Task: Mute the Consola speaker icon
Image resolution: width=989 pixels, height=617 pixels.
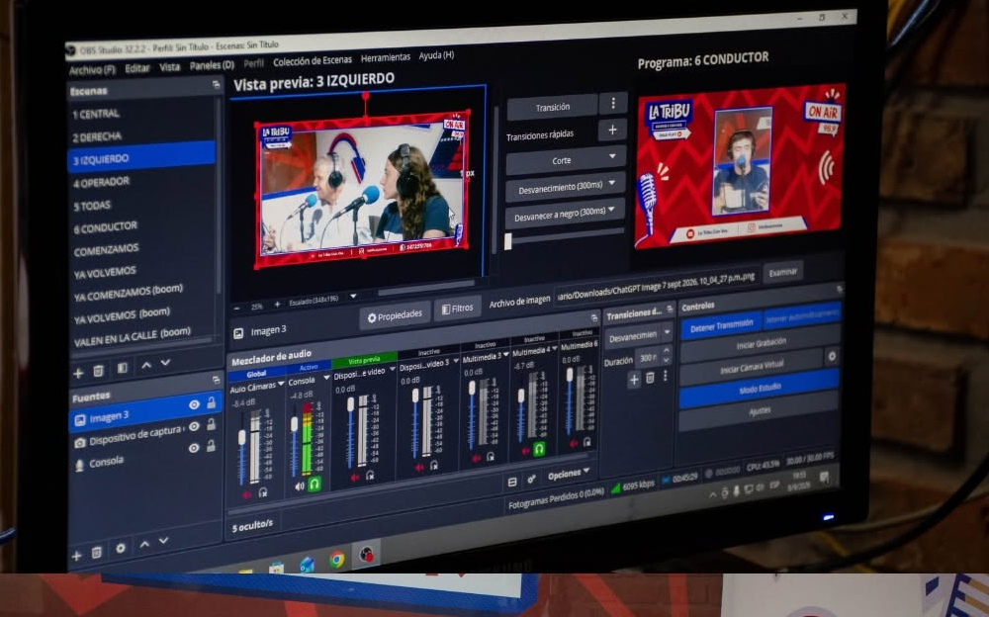Action: (299, 485)
